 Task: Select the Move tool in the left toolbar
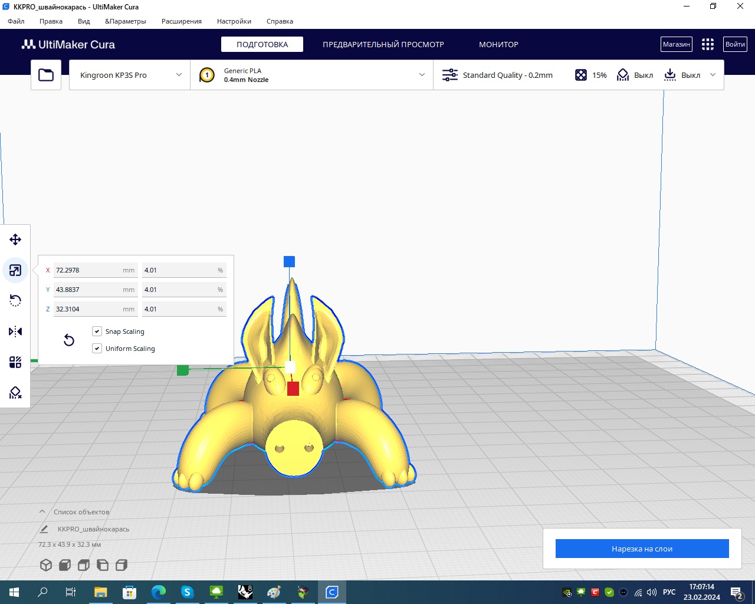click(15, 239)
